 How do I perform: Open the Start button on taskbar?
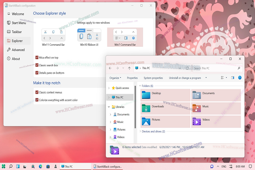point(4,166)
